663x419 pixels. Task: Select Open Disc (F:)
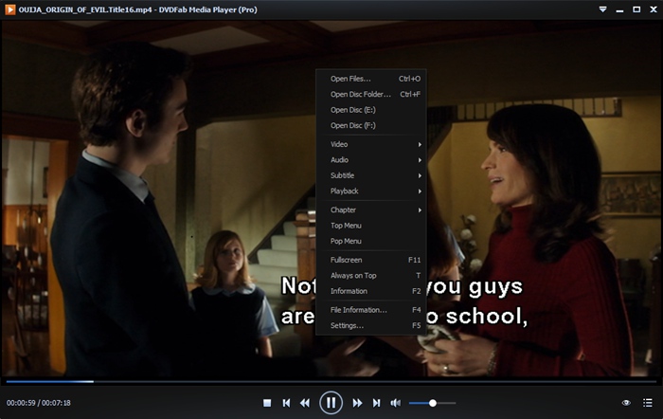[x=371, y=126]
